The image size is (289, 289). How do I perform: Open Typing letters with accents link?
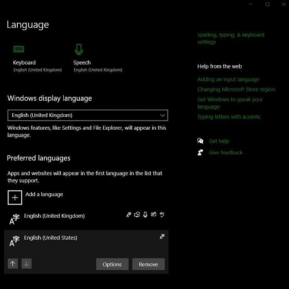point(229,117)
